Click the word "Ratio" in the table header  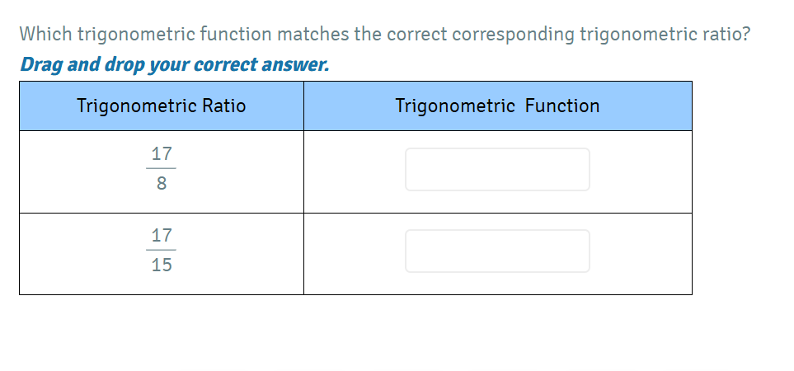click(223, 106)
